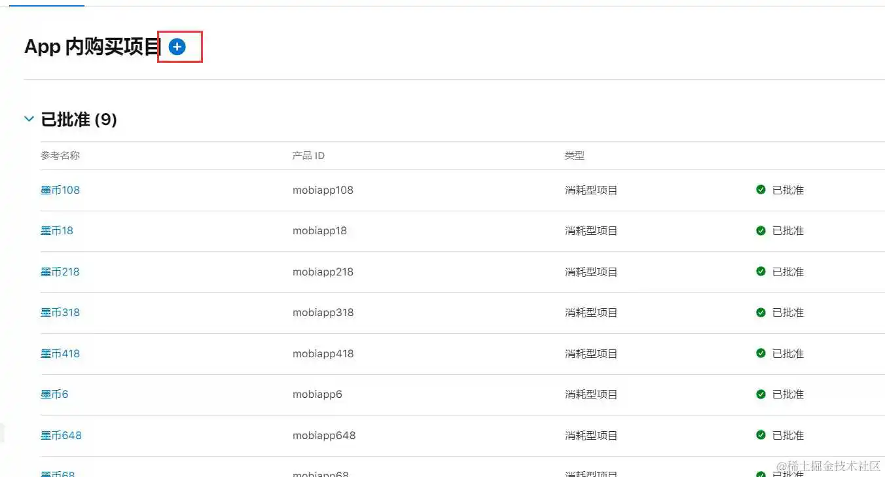Click 已批准 status text in 墨币418 row
The image size is (885, 477).
(788, 353)
